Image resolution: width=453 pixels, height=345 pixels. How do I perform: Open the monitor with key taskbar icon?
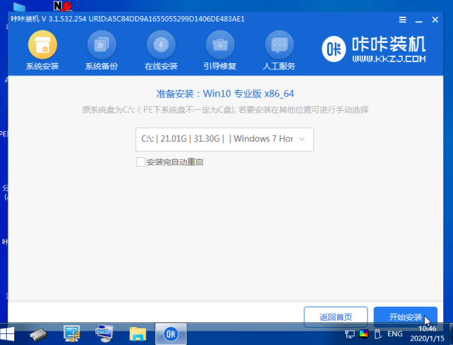[x=72, y=334]
